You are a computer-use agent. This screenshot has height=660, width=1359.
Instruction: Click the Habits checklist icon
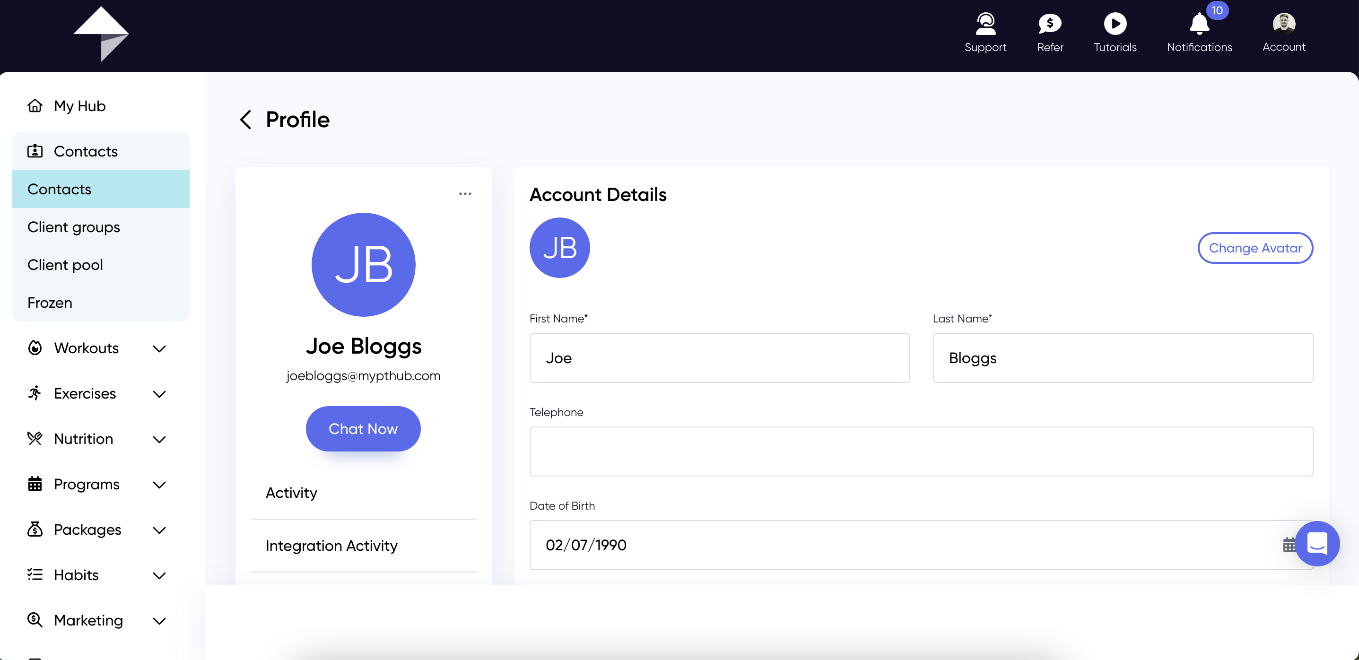pos(35,575)
